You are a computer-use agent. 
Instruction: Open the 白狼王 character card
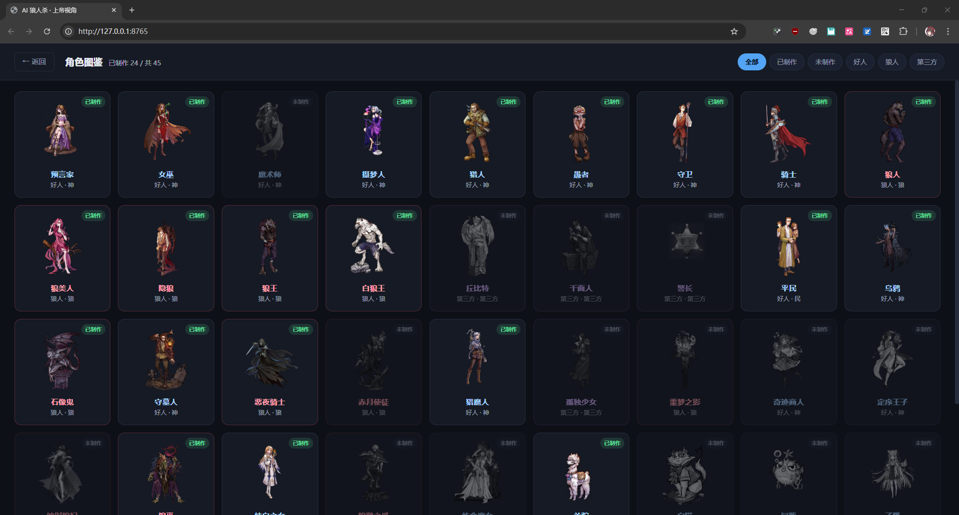374,258
